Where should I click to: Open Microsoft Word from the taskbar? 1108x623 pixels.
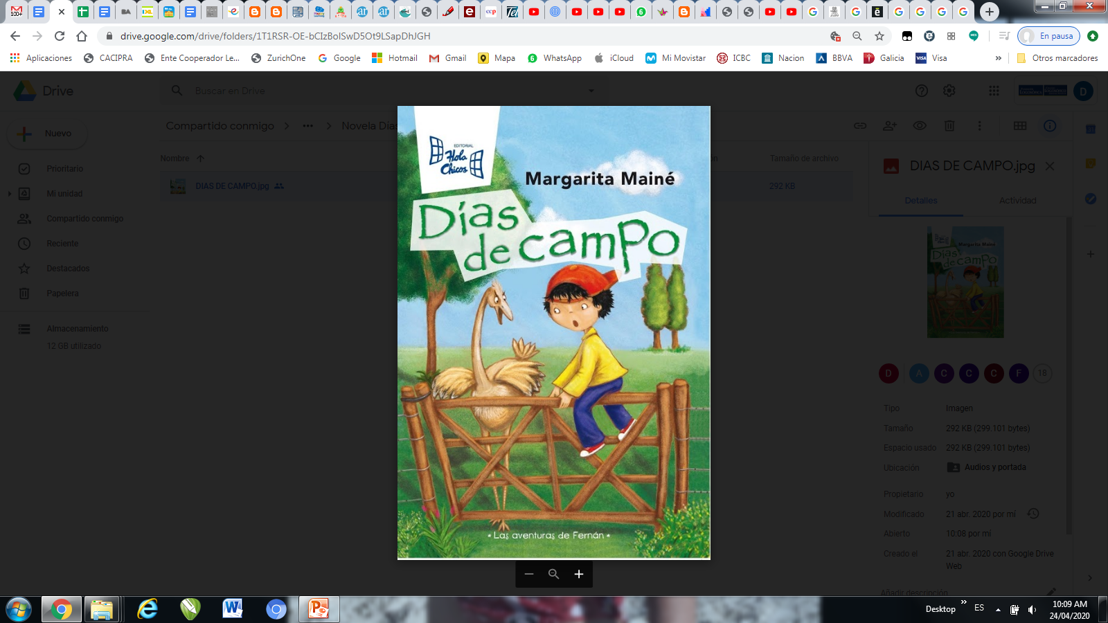(233, 609)
